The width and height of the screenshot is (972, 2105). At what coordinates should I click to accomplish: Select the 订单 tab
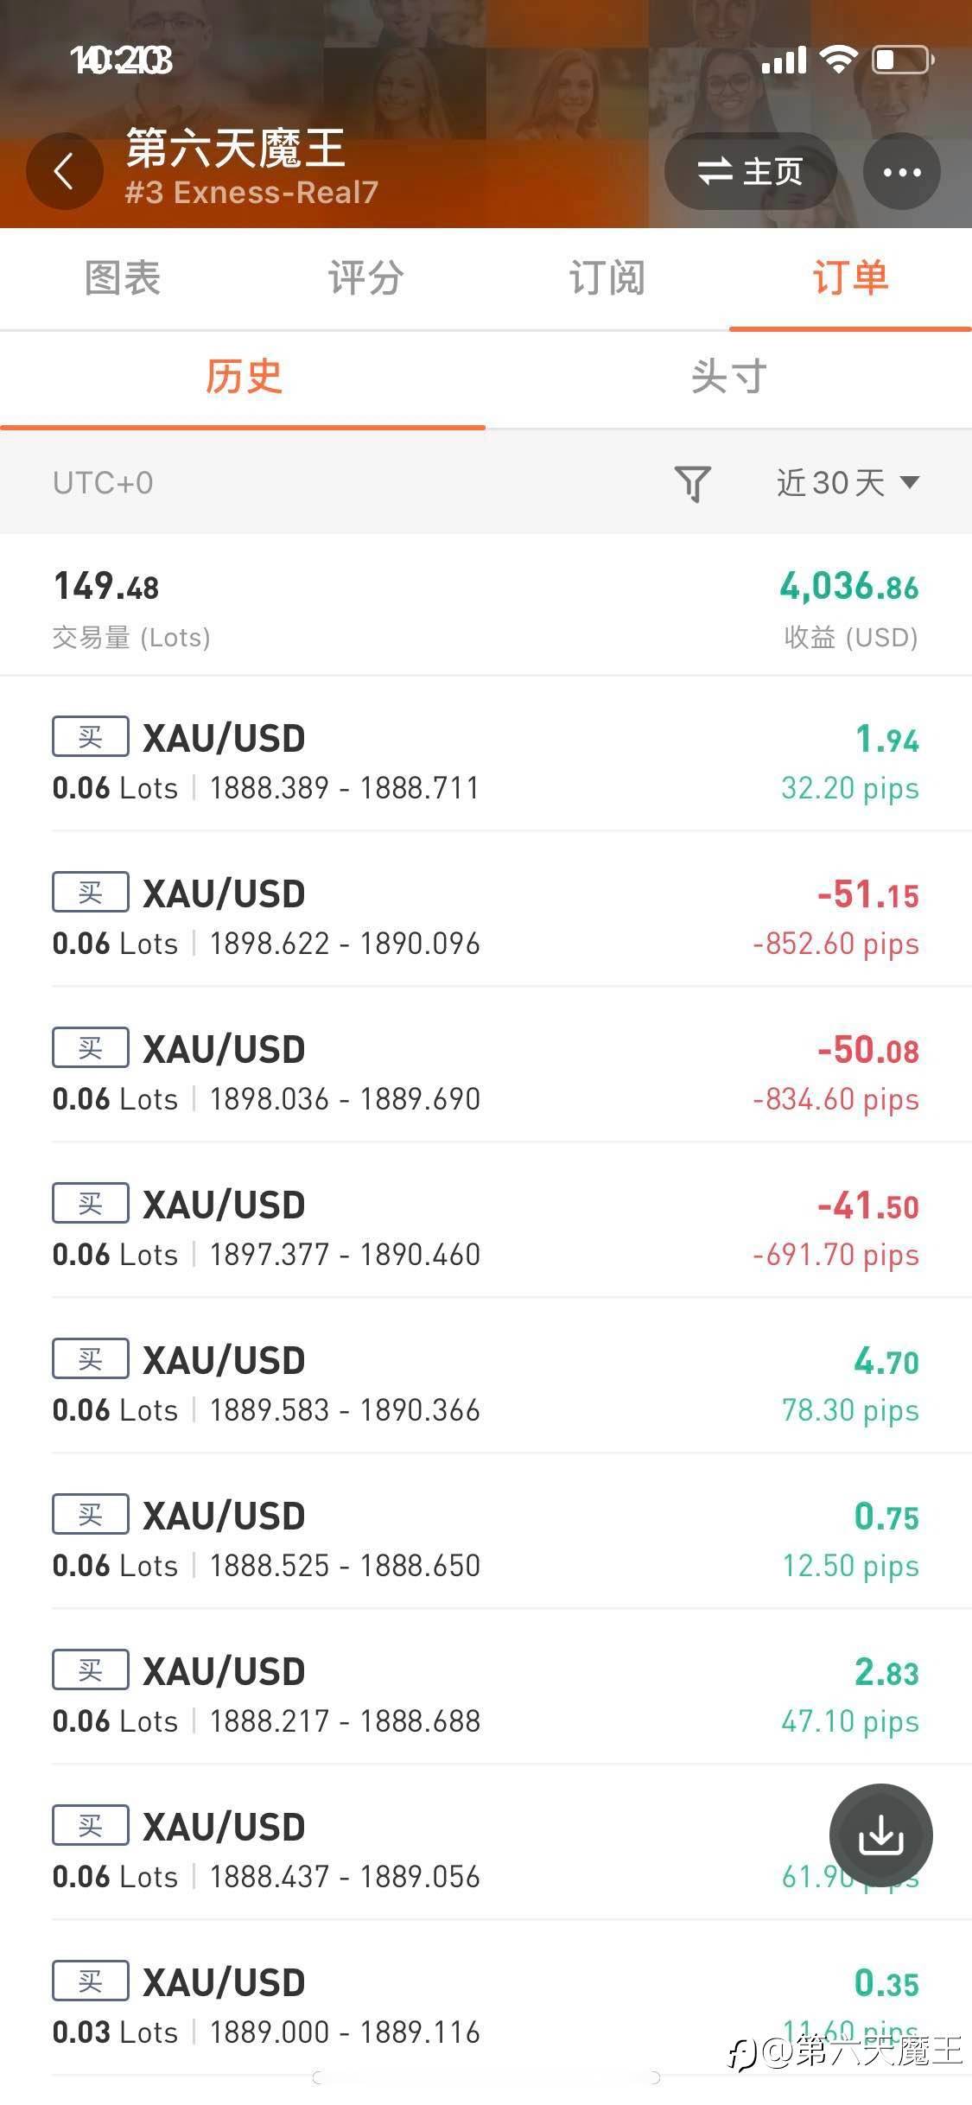tap(850, 278)
